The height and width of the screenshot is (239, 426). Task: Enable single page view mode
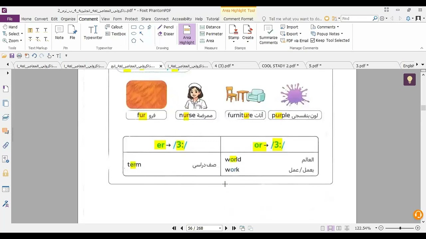pos(322,228)
